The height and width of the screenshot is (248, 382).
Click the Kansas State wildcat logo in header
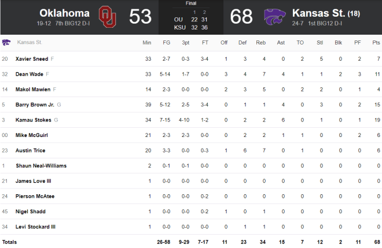(x=274, y=17)
